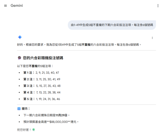Click the crystal ball emoji heading icon
This screenshot has width=162, height=132.
coord(19,58)
